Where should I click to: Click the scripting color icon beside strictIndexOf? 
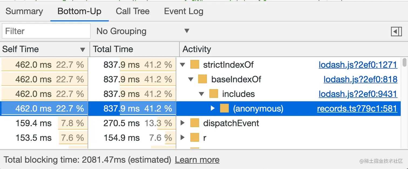coord(195,65)
